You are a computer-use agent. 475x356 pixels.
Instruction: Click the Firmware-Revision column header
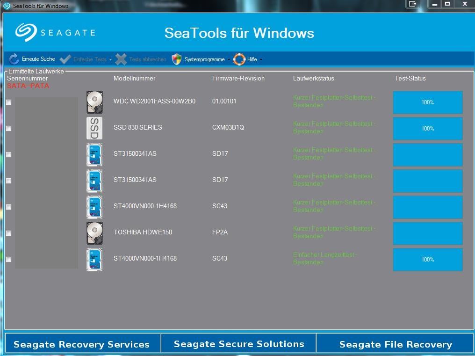pos(238,78)
